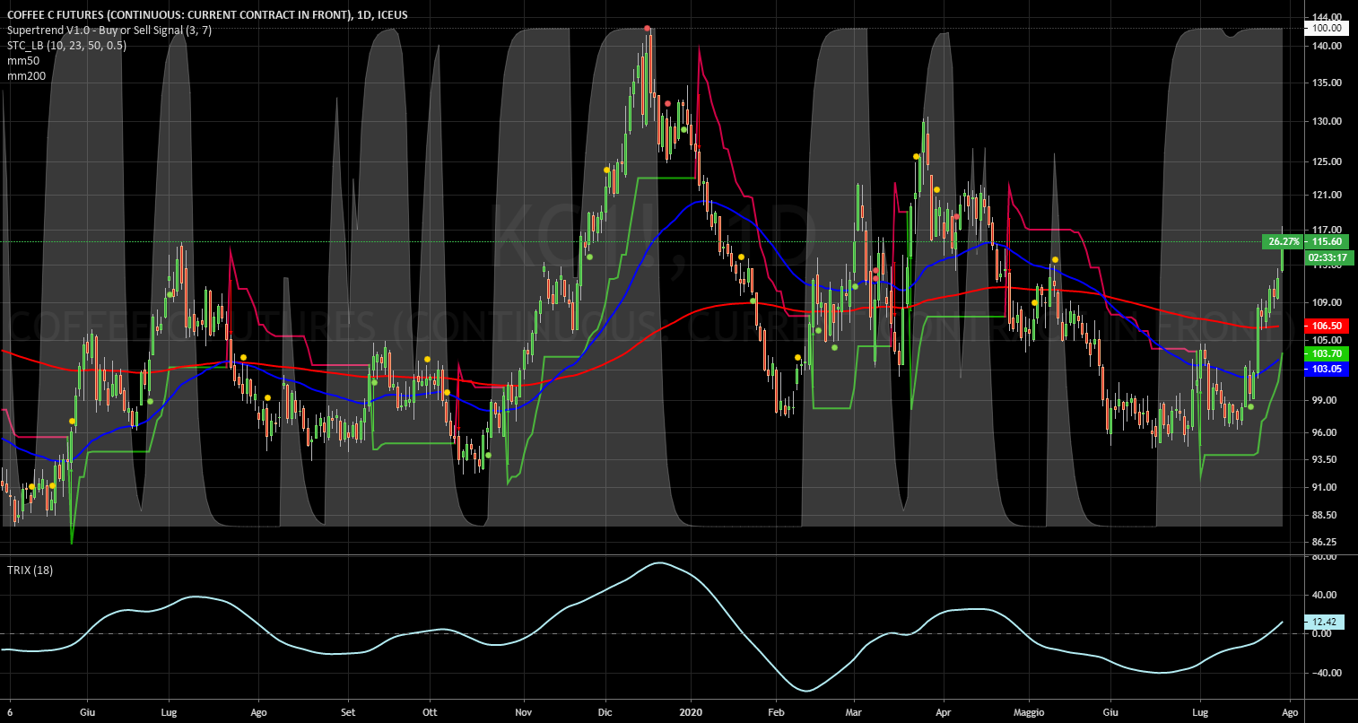Click 80.00 on the TRIX axis
The height and width of the screenshot is (723, 1358).
tap(1325, 557)
